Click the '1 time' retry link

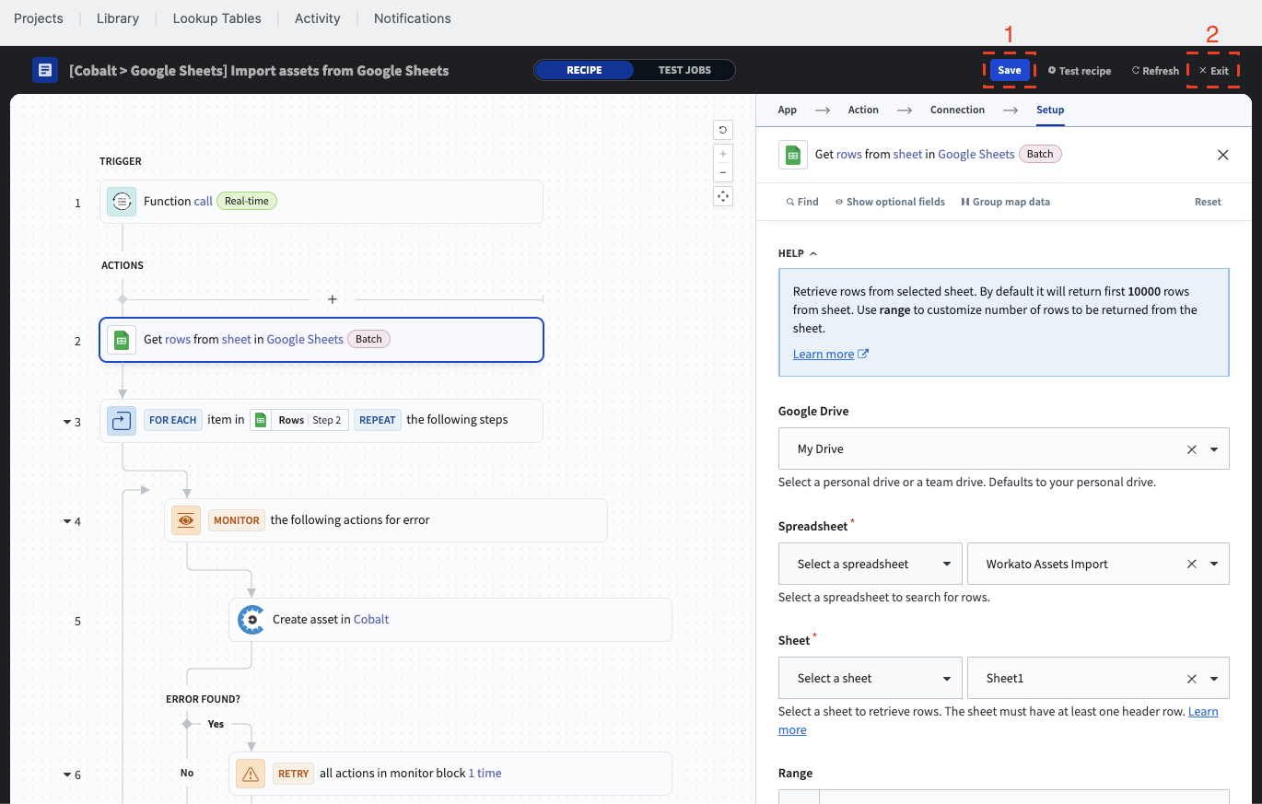[485, 774]
